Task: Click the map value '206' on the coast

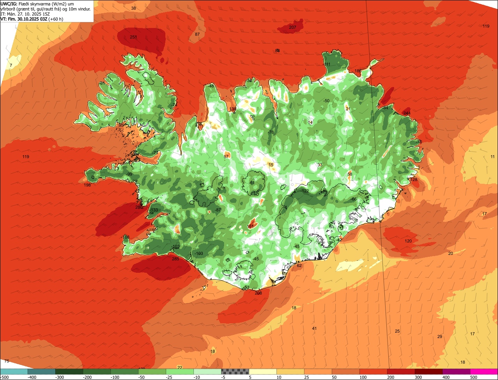Action: tap(258, 293)
